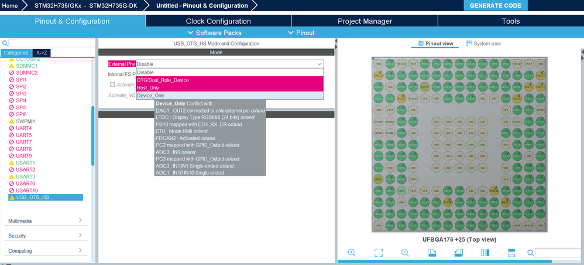Click the disabled icon beside SPI1

pyautogui.click(x=12, y=79)
